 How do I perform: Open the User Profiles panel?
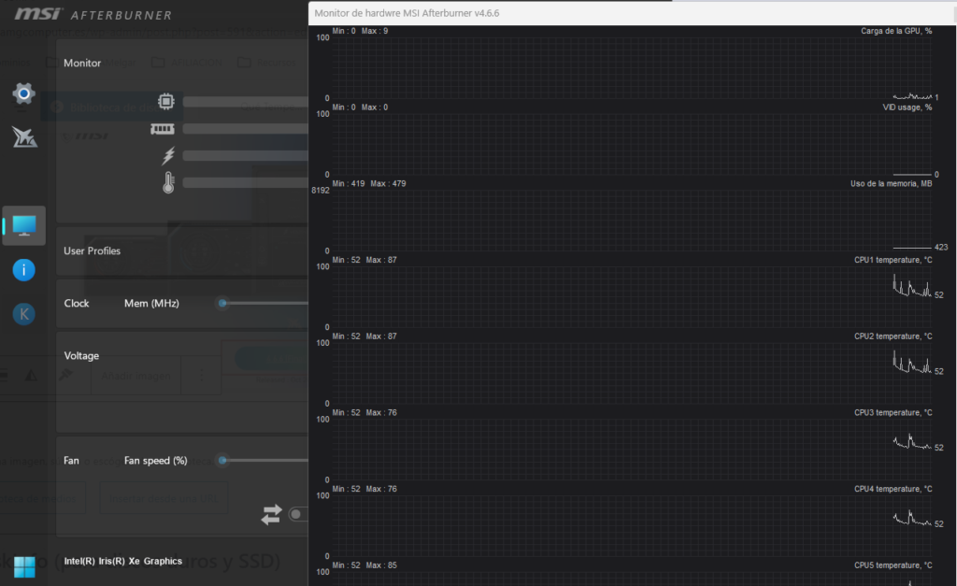point(92,250)
